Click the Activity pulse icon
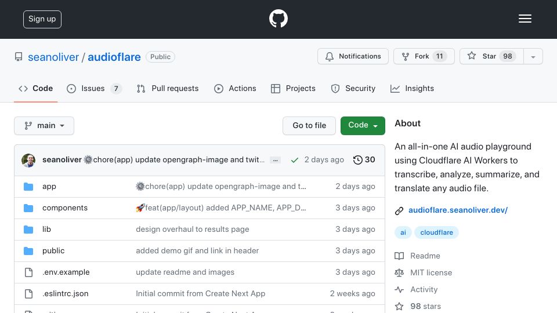The height and width of the screenshot is (313, 557). pos(399,290)
